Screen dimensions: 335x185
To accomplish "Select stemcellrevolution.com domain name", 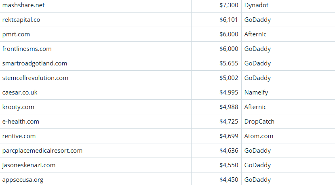I will pyautogui.click(x=35, y=78).
